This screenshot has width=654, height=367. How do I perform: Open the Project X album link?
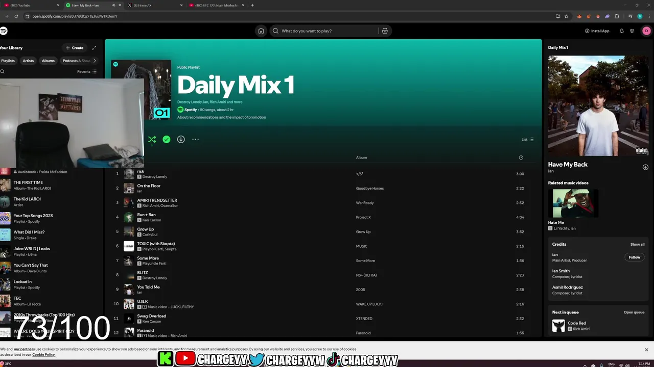(363, 217)
